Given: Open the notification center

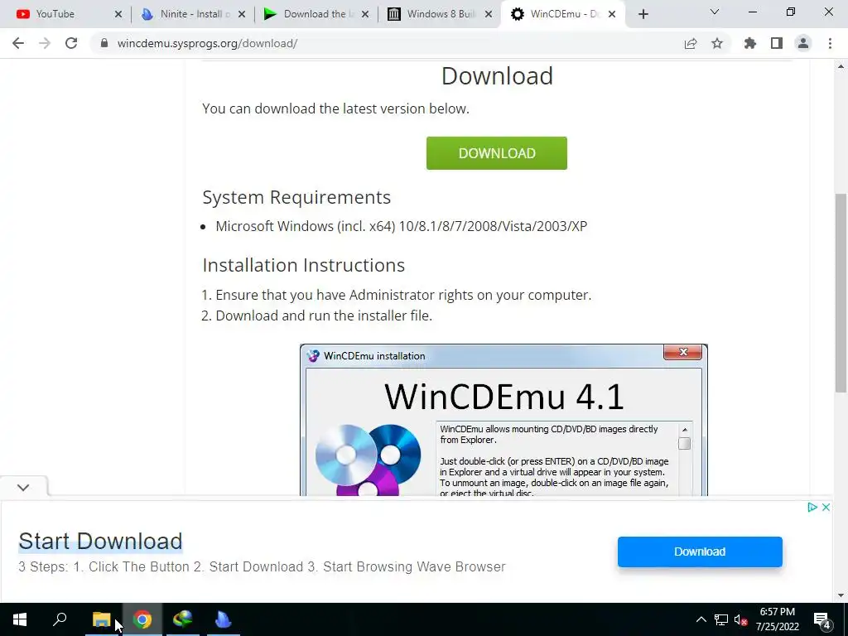Looking at the screenshot, I should (822, 619).
